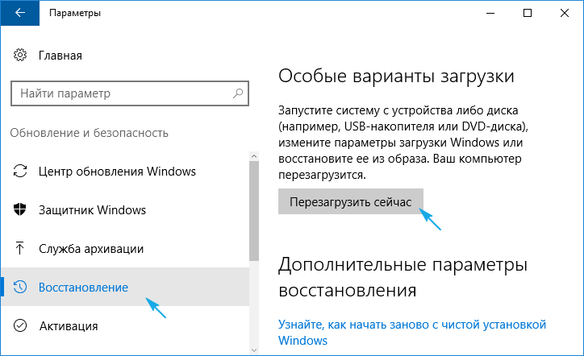
Task: Click the Защитник Windows shield icon
Action: pos(21,210)
